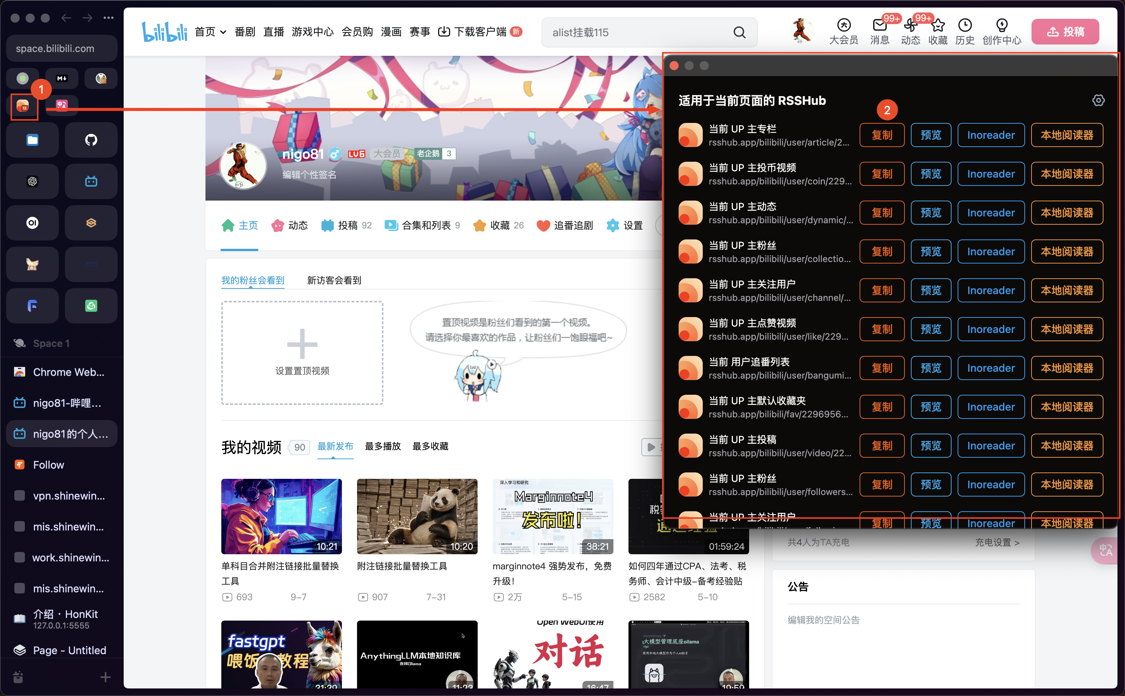The image size is (1125, 696).
Task: Copy the 当前 UP 主专栏 feed
Action: pos(881,135)
